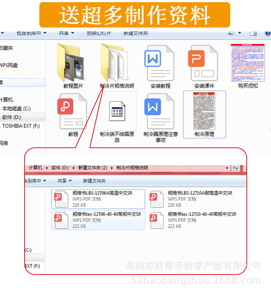Screen dimensions: 271x293
Task: Select 网络 in the sidebar
Action: click(x=4, y=143)
